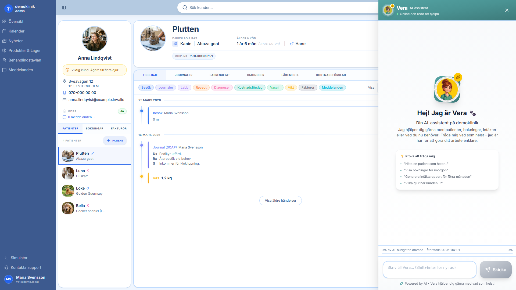
Task: Toggle the Vikt timeline filter chip
Action: coord(291,88)
